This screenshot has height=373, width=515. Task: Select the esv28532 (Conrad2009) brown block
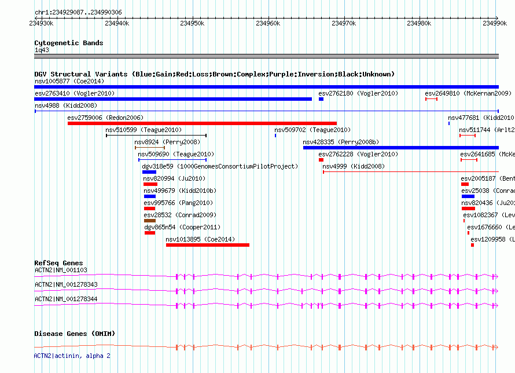pos(150,221)
